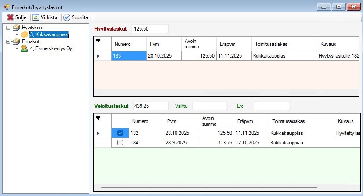This screenshot has height=196, width=363.
Task: Select the Ennakot folder icon in tree
Action: click(17, 41)
